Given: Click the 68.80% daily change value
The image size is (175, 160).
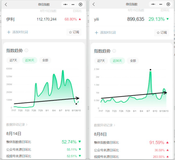Looking at the screenshot, I should coord(71,19).
